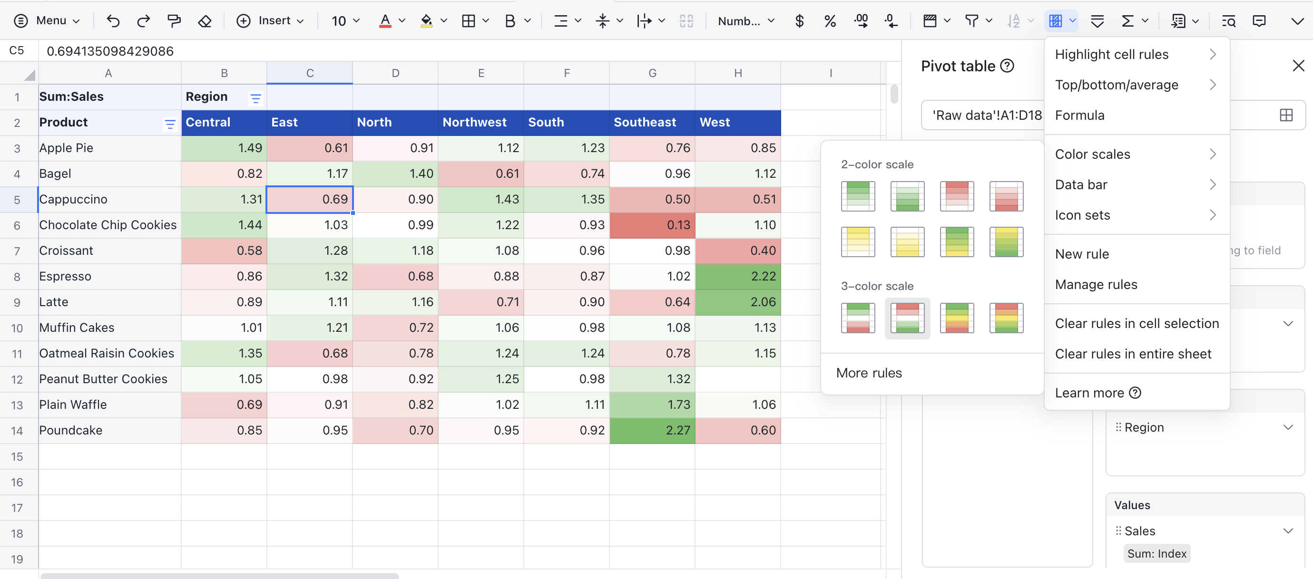Select the red-white-green 3-color scale preset
Screen dimensions: 1313x579
click(x=907, y=318)
